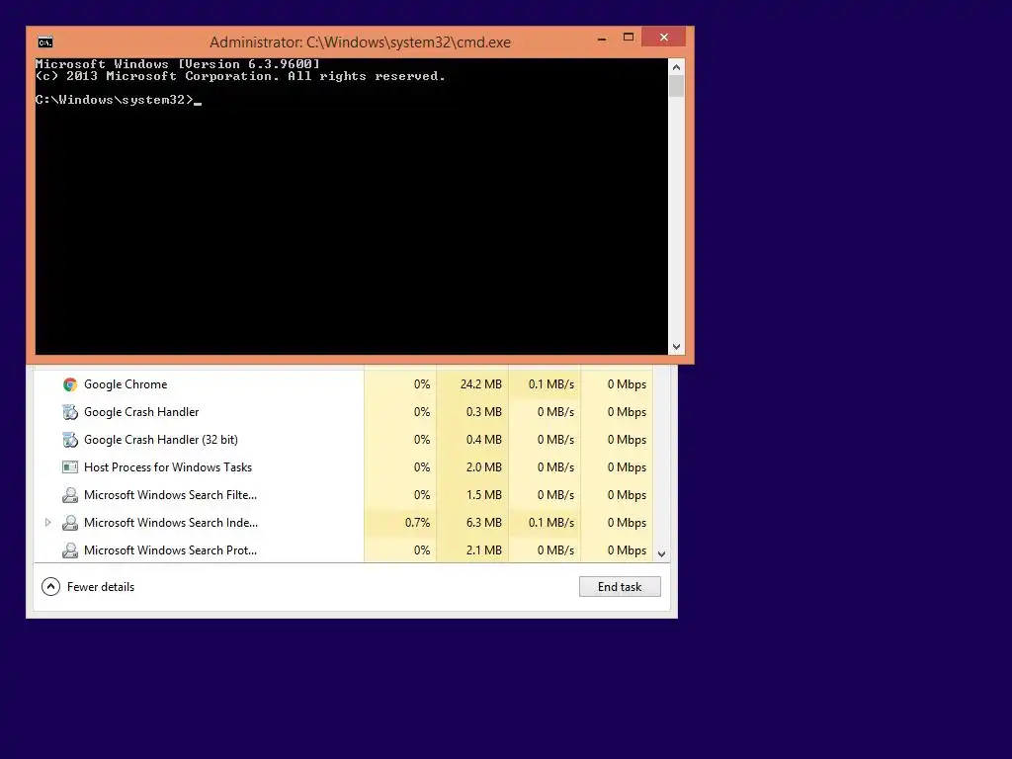
Task: Close the Administrator cmd.exe window
Action: [663, 38]
